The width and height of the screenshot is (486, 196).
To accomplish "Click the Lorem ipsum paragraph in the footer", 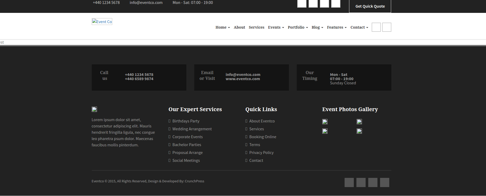I will pos(123,132).
